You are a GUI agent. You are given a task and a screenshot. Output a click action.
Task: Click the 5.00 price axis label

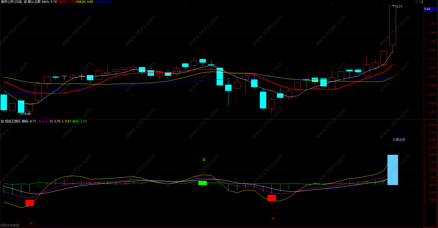point(433,68)
